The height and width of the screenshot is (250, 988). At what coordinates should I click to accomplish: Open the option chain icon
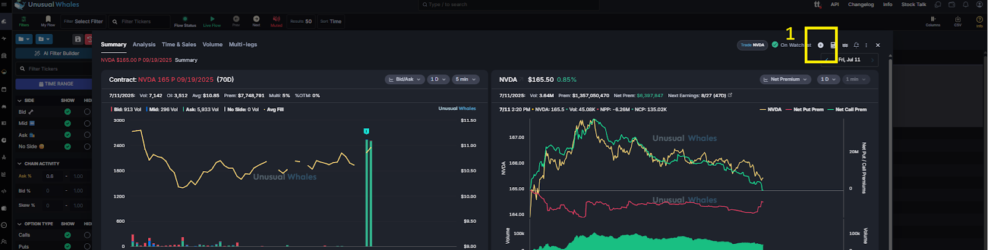(x=845, y=45)
